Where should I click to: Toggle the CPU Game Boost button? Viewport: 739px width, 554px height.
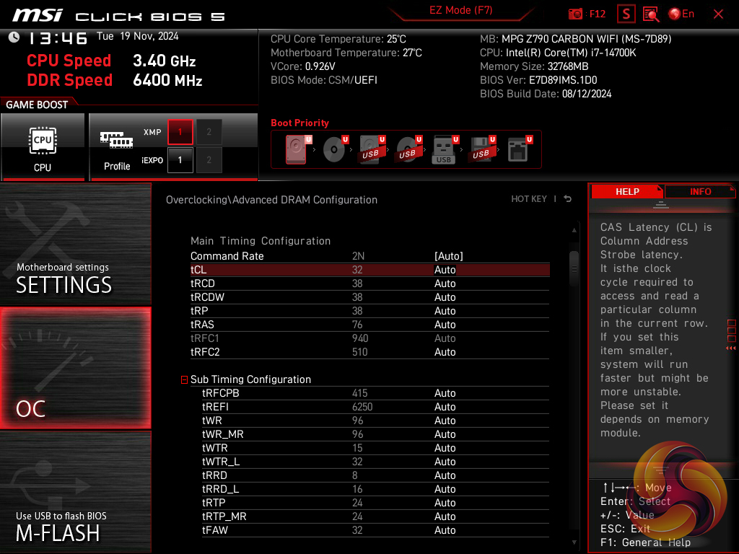click(43, 146)
